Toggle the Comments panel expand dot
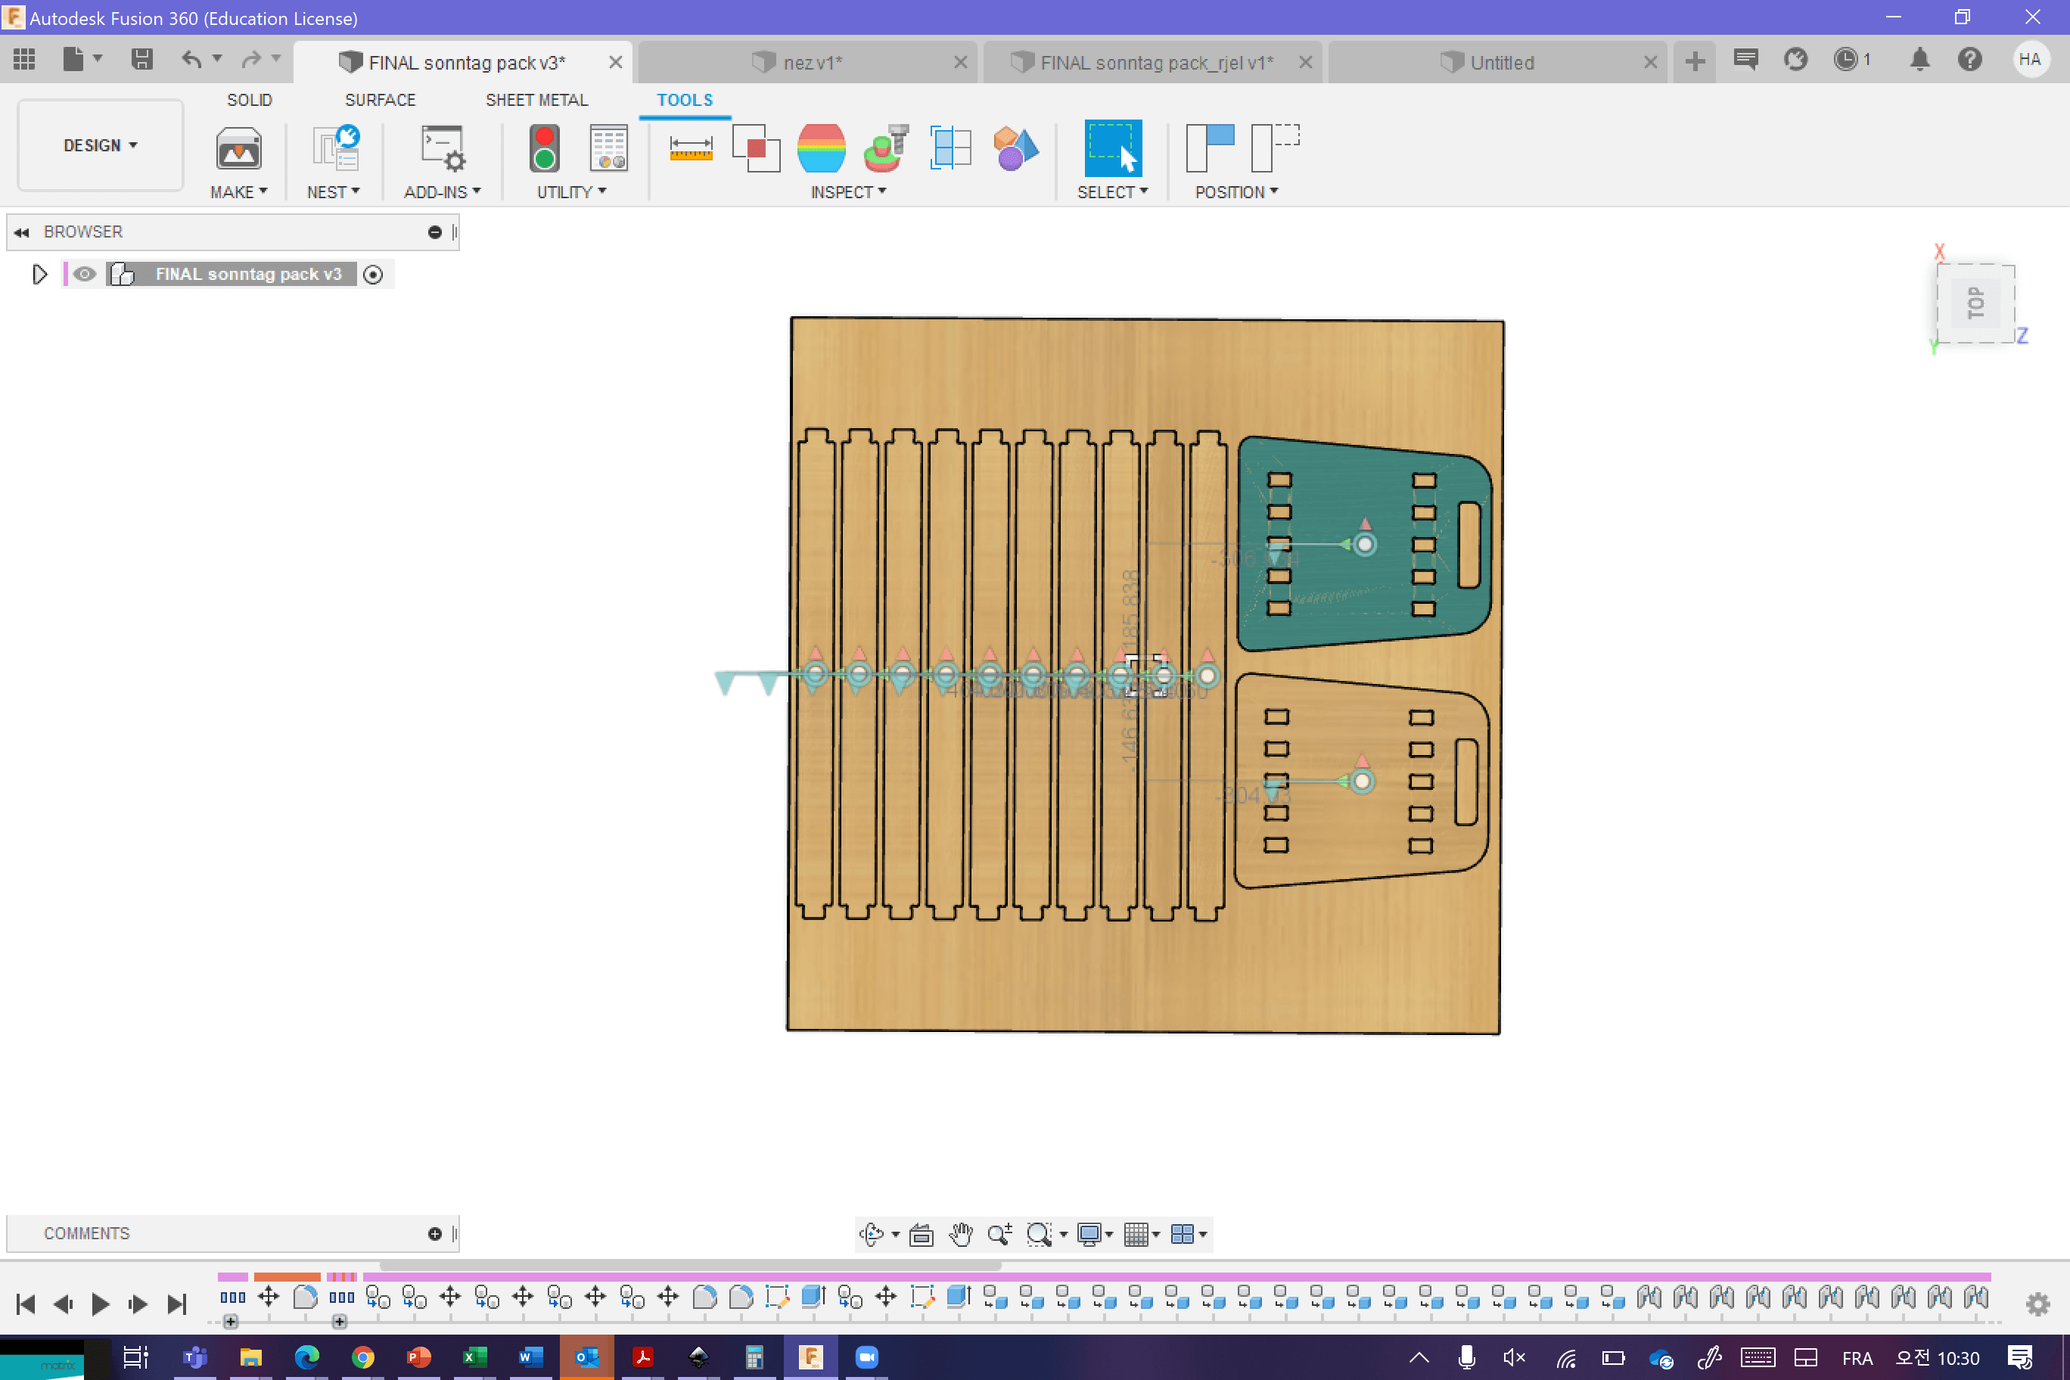The image size is (2070, 1380). (435, 1234)
